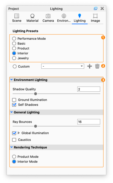113x183 pixels.
Task: Expand the Global Illumination options triangle
Action: click(19, 133)
